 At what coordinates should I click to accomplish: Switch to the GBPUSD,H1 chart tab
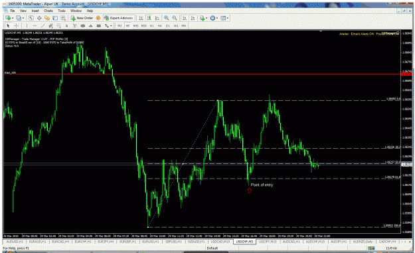point(173,242)
